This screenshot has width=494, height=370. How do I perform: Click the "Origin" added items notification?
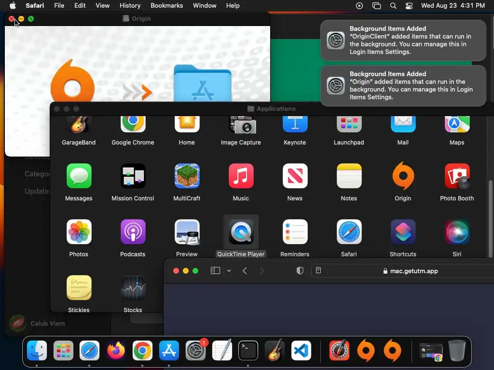[403, 86]
